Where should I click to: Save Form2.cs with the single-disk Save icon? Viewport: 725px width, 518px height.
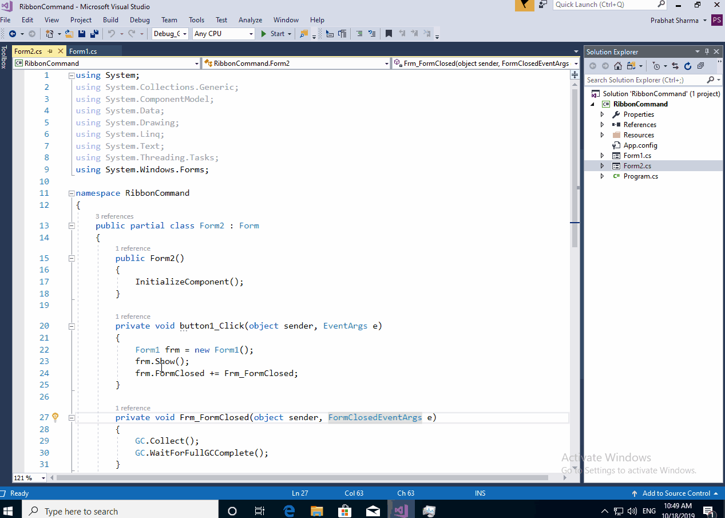coord(81,34)
